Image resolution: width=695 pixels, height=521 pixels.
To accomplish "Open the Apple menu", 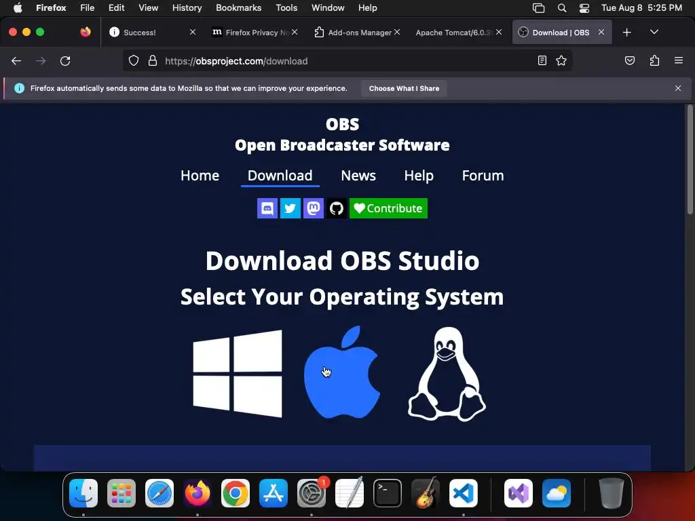I will [x=18, y=7].
